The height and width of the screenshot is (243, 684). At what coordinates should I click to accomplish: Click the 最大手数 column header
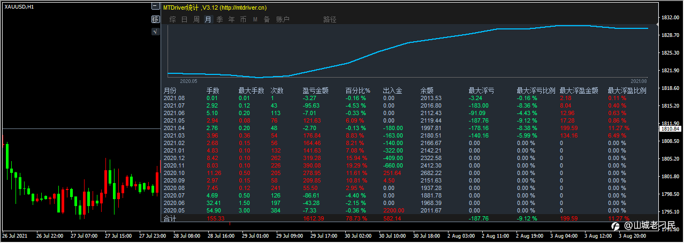pyautogui.click(x=251, y=91)
